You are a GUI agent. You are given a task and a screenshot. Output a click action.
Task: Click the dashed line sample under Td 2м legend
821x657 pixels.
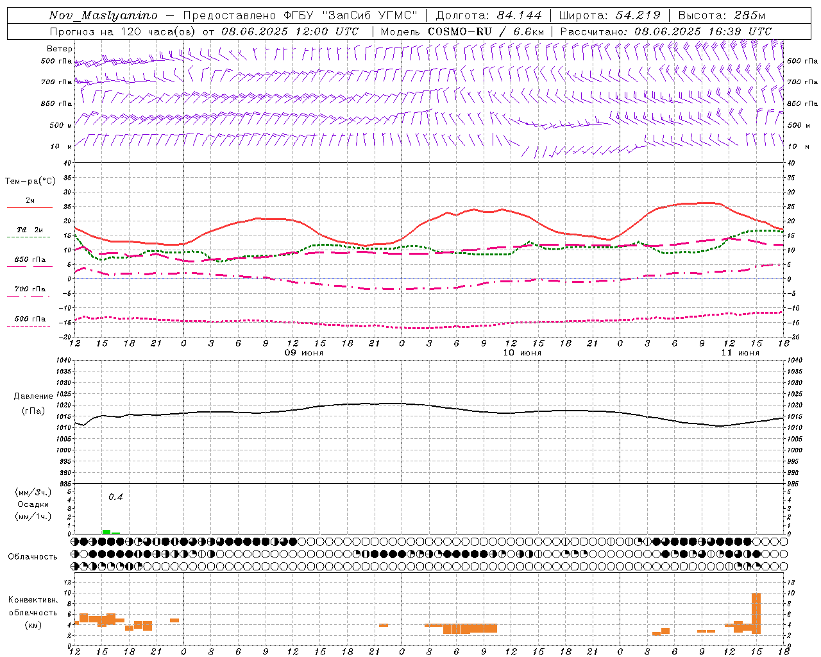(x=29, y=237)
